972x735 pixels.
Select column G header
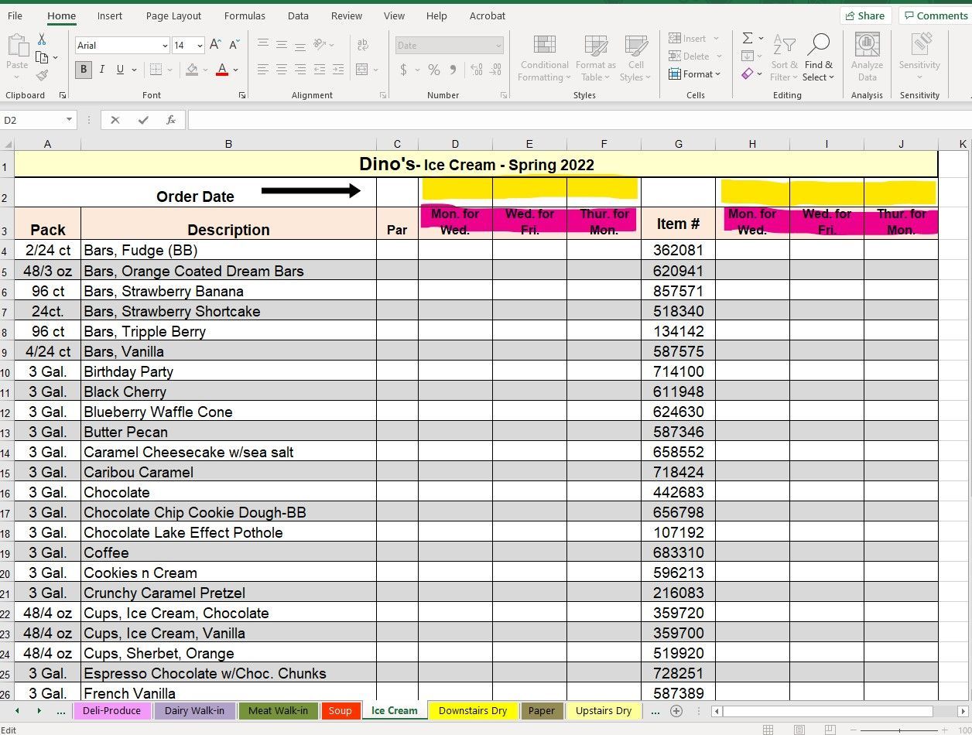point(679,144)
